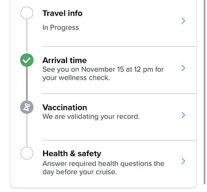Open Arrival time details via chevron

point(183,68)
